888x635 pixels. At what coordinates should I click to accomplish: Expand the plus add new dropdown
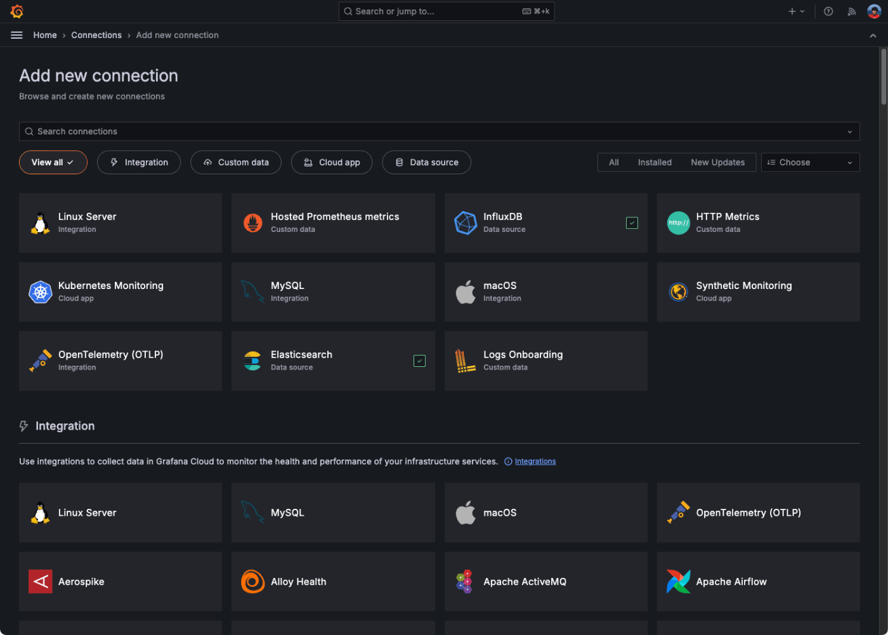point(796,11)
